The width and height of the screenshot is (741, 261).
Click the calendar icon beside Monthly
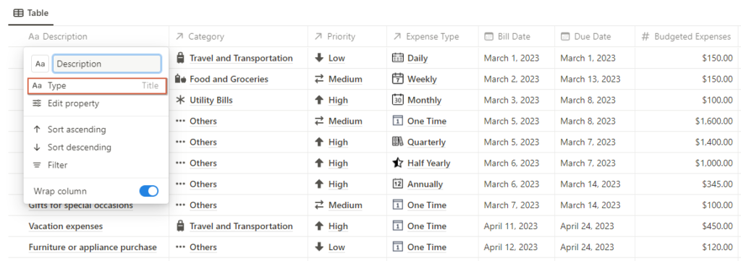tap(398, 100)
